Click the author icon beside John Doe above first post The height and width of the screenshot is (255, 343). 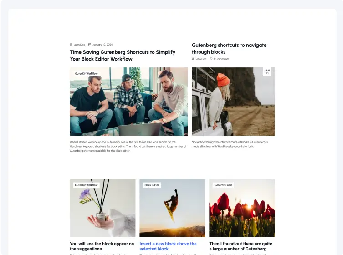pos(71,45)
